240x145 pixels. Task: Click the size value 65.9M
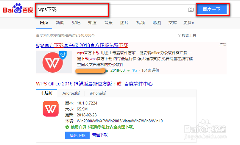click(82, 109)
